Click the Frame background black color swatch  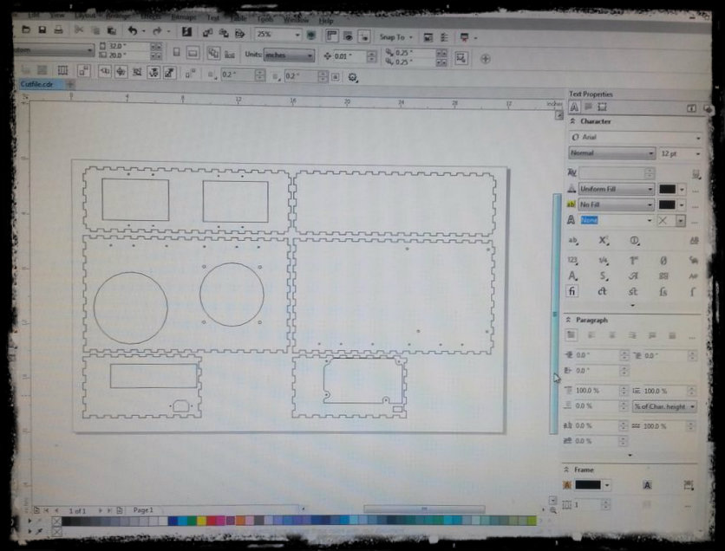[588, 485]
